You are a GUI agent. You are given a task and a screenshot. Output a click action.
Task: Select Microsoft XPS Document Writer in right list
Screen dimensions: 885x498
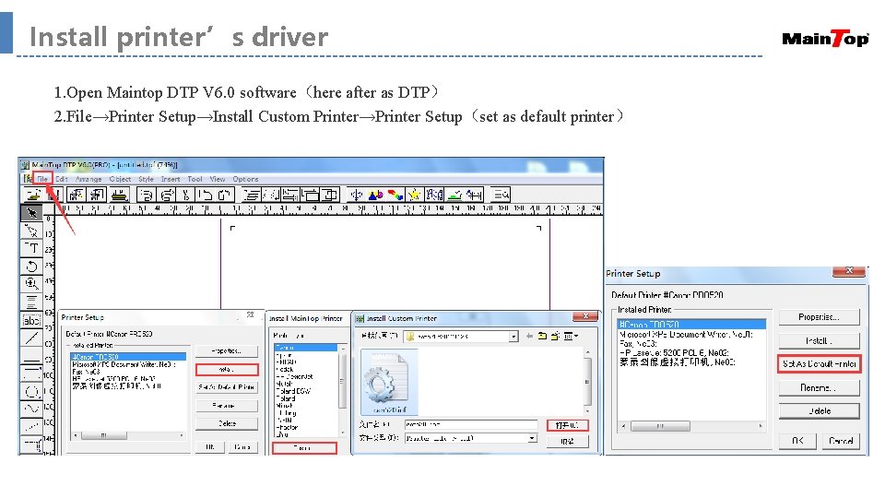point(691,334)
